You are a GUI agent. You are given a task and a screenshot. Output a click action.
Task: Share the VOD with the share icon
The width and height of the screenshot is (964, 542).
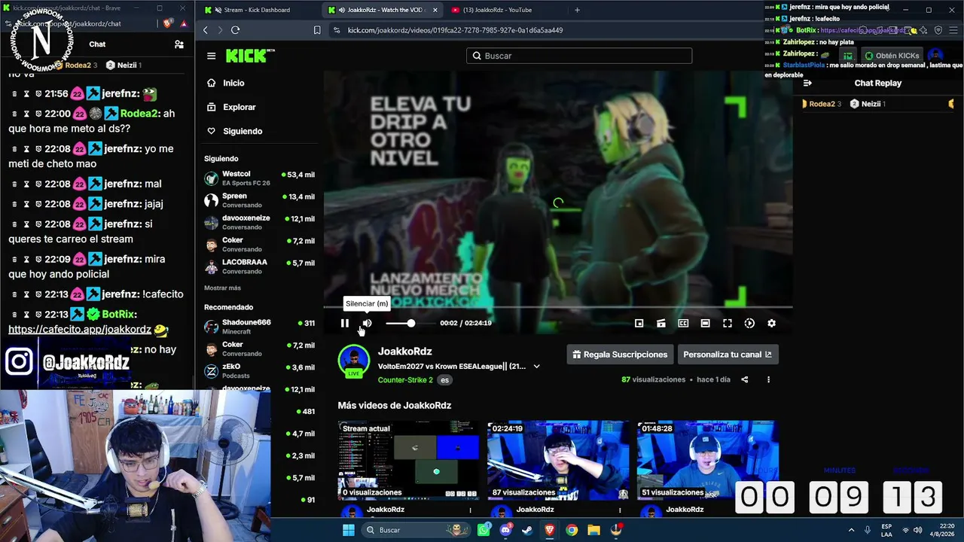tap(745, 380)
